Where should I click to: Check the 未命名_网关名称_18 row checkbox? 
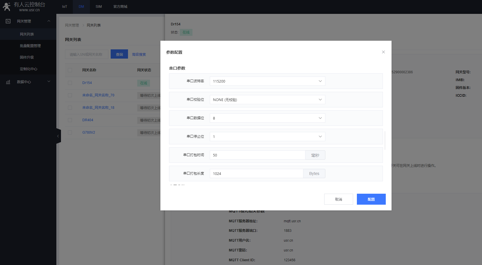(x=70, y=108)
